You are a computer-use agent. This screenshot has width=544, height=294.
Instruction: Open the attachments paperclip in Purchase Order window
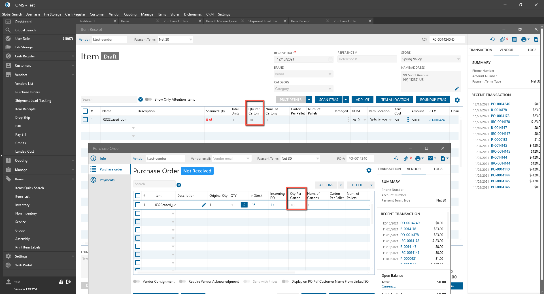point(406,158)
